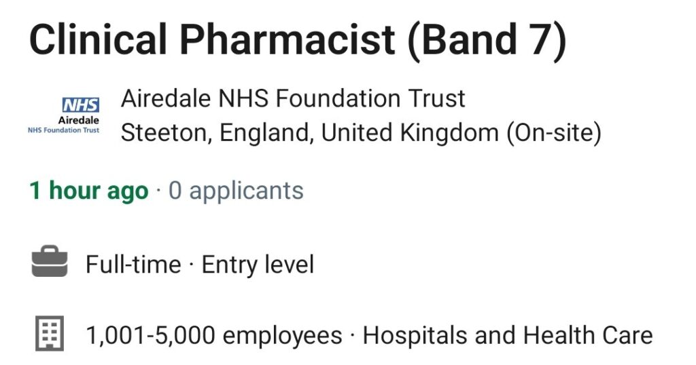Open the Clinical Pharmacist (Band 7) title

click(x=298, y=40)
